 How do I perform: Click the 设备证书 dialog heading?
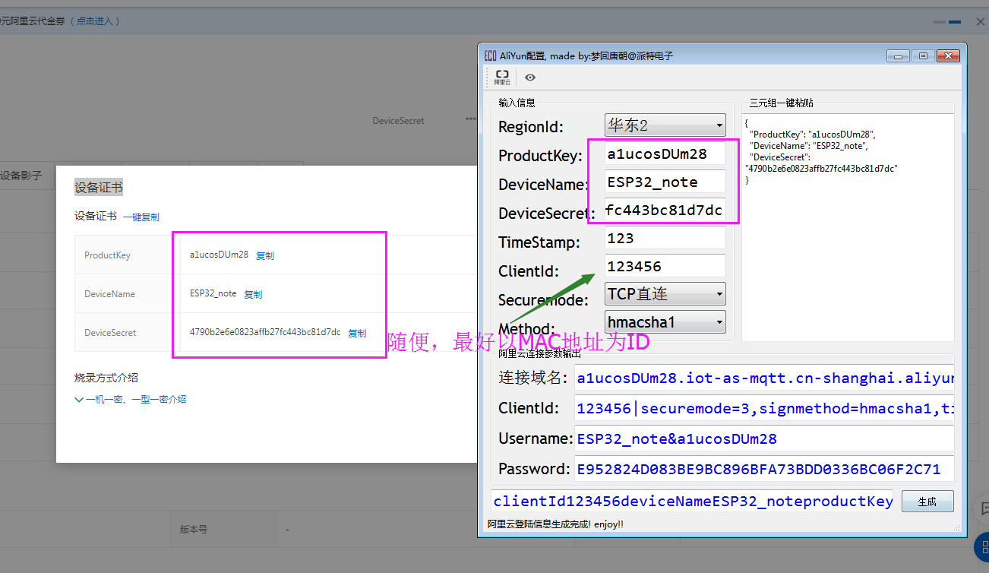point(99,188)
